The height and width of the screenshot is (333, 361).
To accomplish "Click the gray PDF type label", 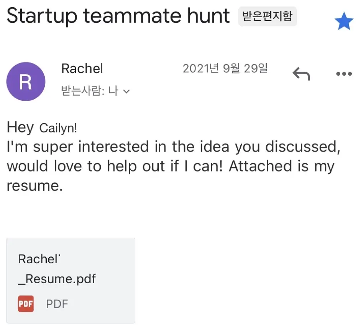I will (x=57, y=304).
